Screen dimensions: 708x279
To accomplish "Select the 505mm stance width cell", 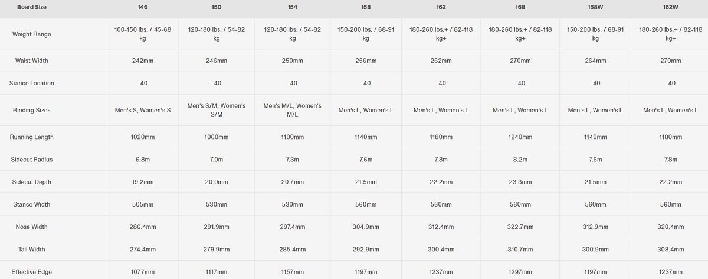I will 142,205.
